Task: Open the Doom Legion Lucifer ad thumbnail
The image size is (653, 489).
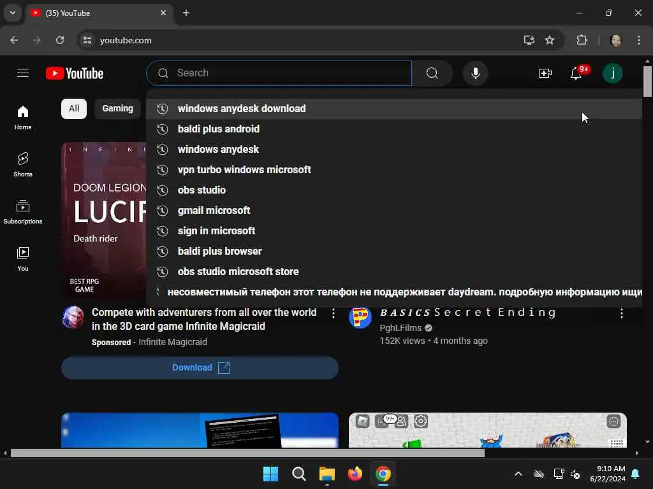Action: click(104, 220)
